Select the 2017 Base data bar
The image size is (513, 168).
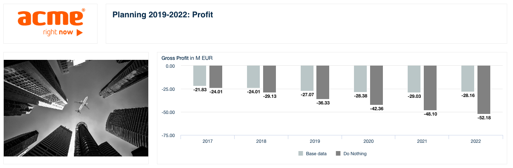click(x=200, y=76)
